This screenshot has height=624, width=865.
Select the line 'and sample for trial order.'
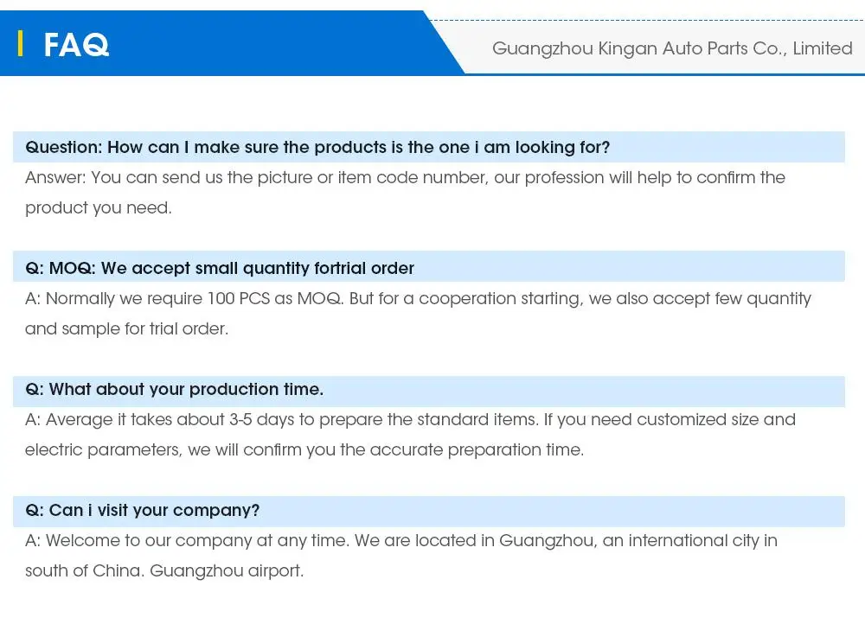[126, 329]
